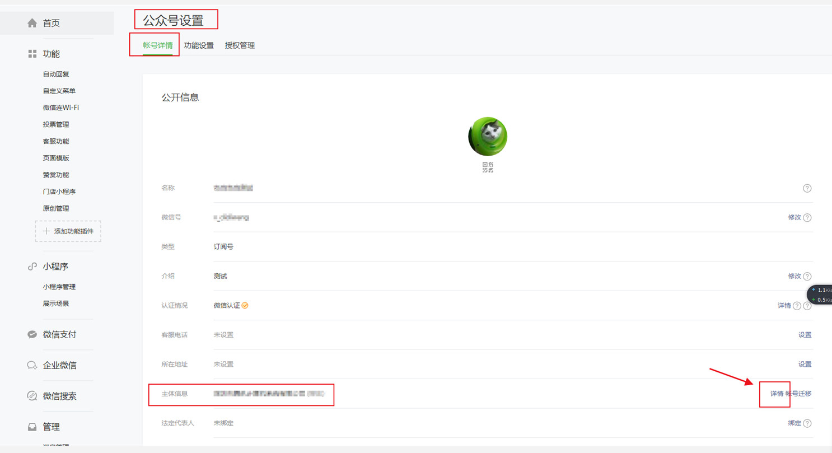
Task: Click the 公众号设置 page title
Action: point(173,21)
